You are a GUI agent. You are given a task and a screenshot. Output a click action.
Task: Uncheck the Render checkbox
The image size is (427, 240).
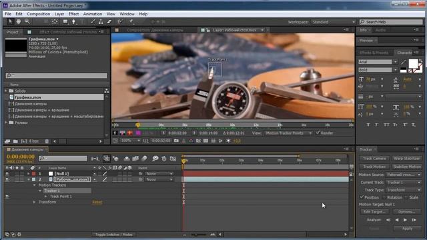click(x=318, y=133)
